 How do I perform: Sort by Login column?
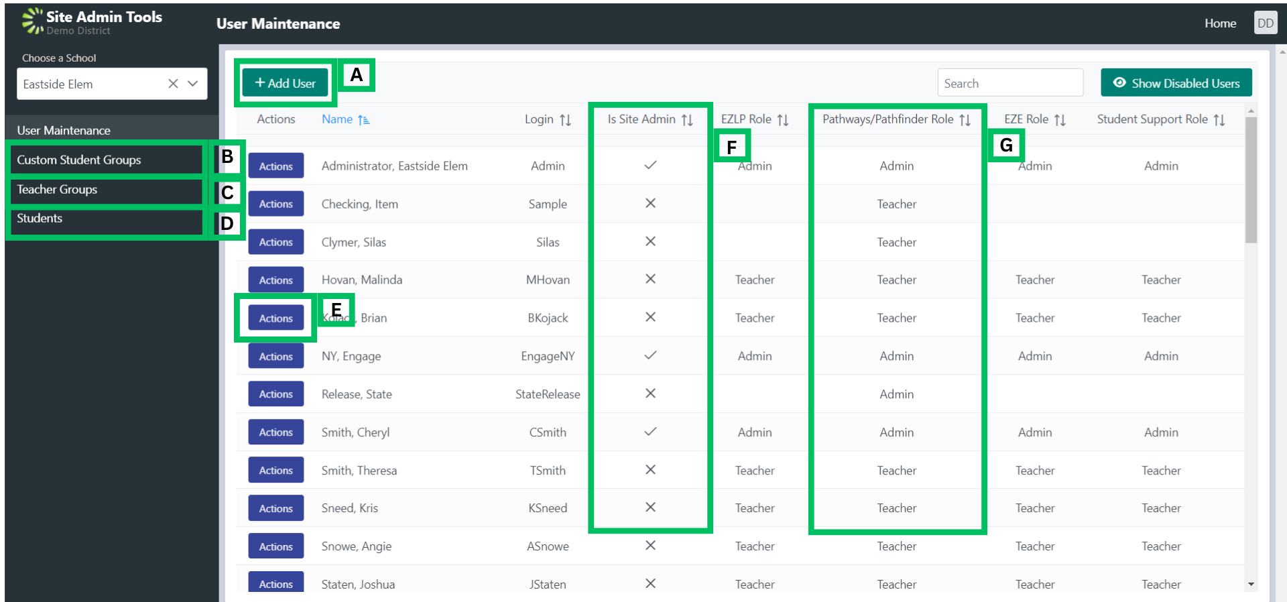[548, 119]
